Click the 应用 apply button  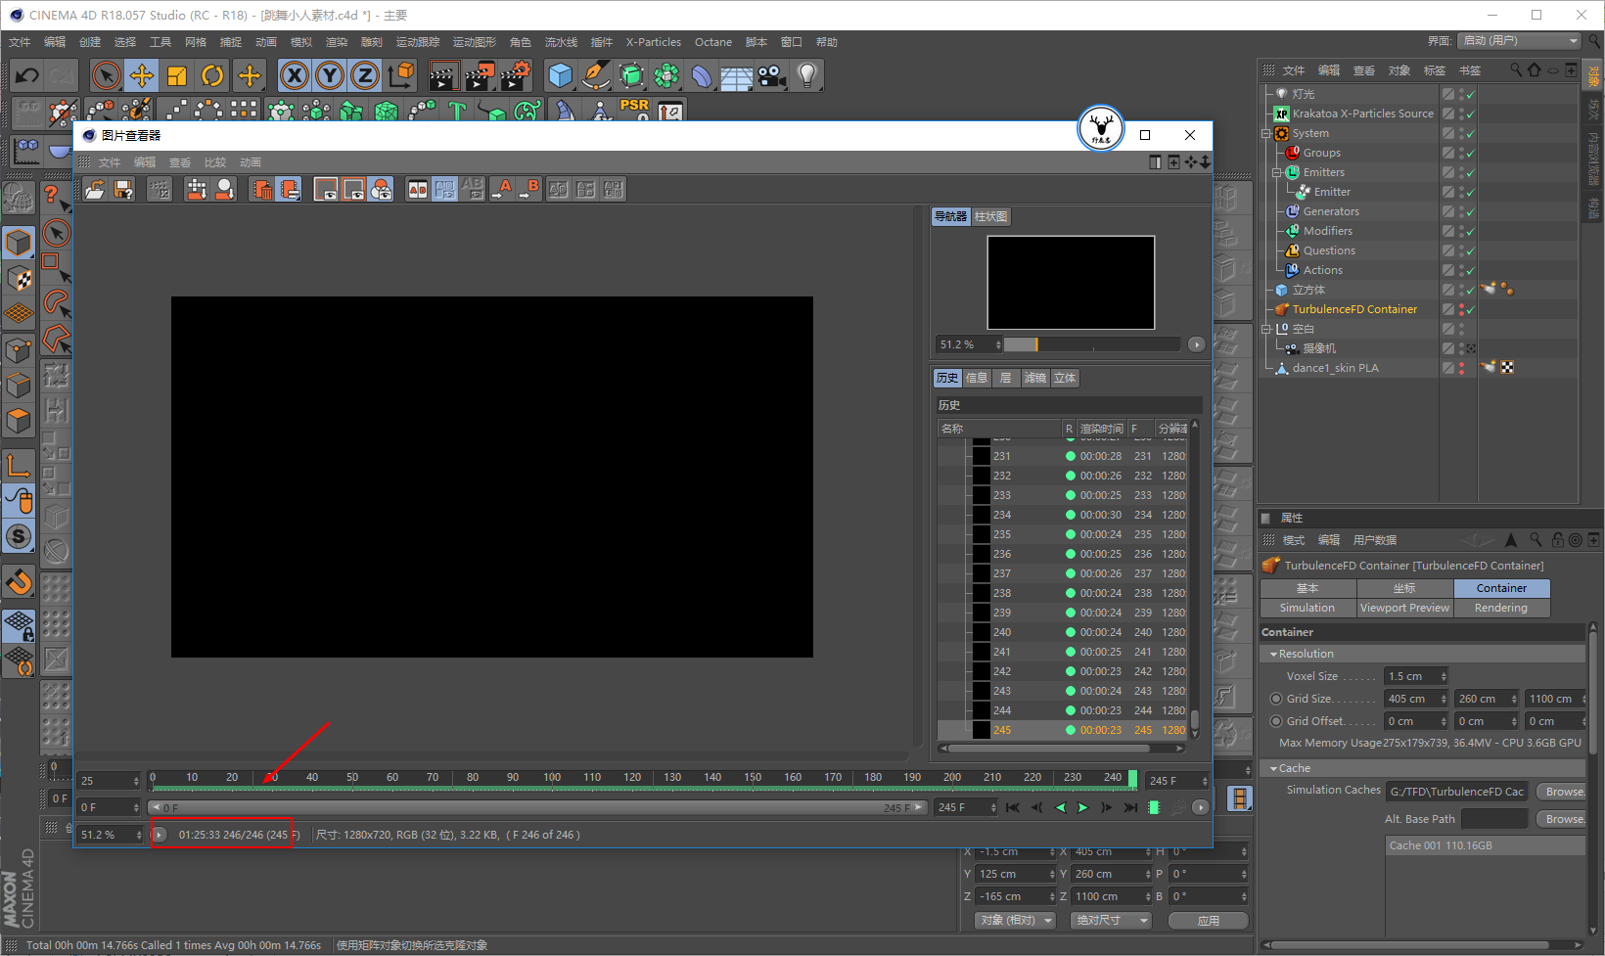click(x=1209, y=921)
